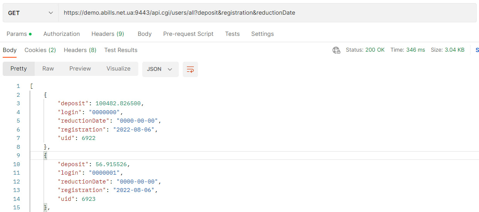Image resolution: width=479 pixels, height=212 pixels.
Task: Show the response Cookies (2) tab
Action: click(40, 50)
